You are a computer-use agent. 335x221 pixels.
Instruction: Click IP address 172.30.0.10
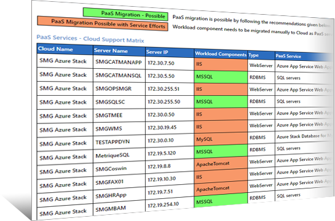(x=160, y=141)
